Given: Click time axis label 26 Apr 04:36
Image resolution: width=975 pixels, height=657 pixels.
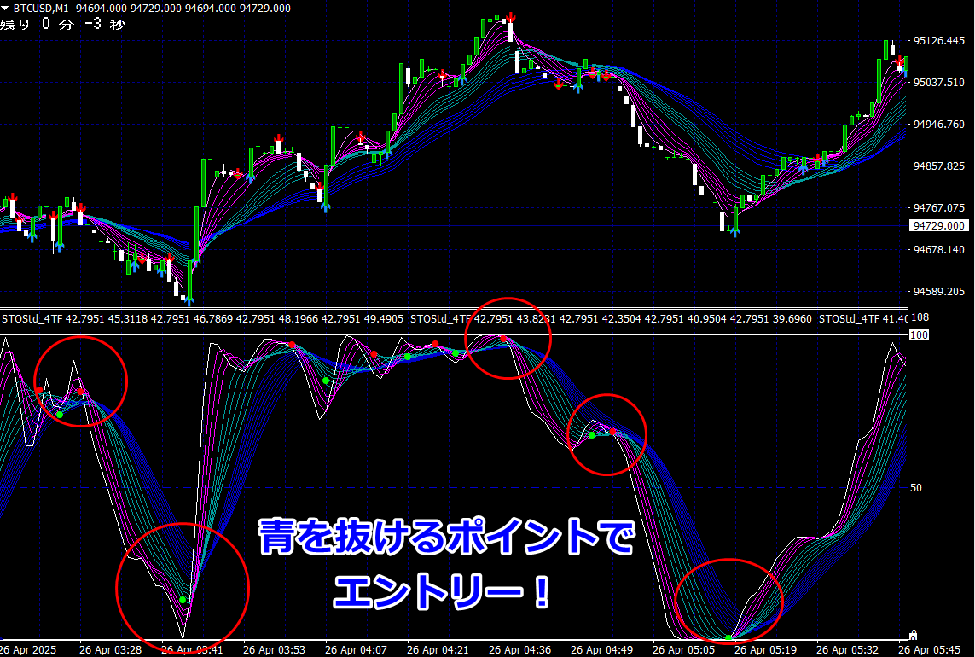Looking at the screenshot, I should point(519,649).
